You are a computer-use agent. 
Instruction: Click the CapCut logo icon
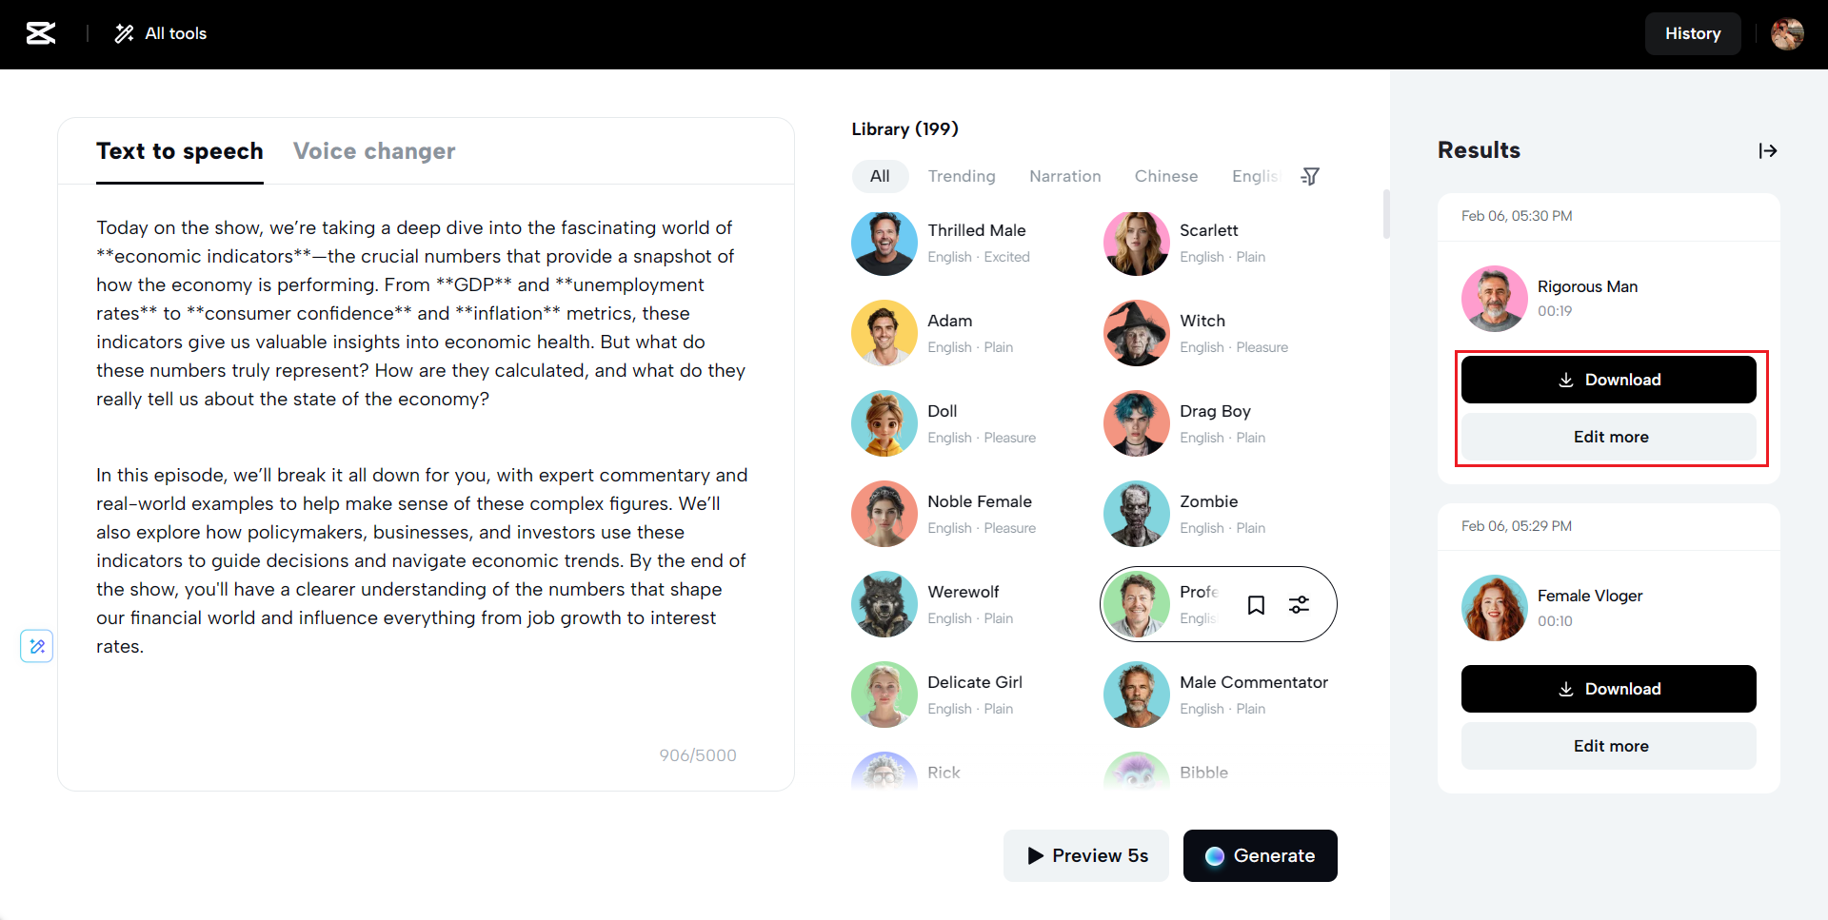pos(41,33)
